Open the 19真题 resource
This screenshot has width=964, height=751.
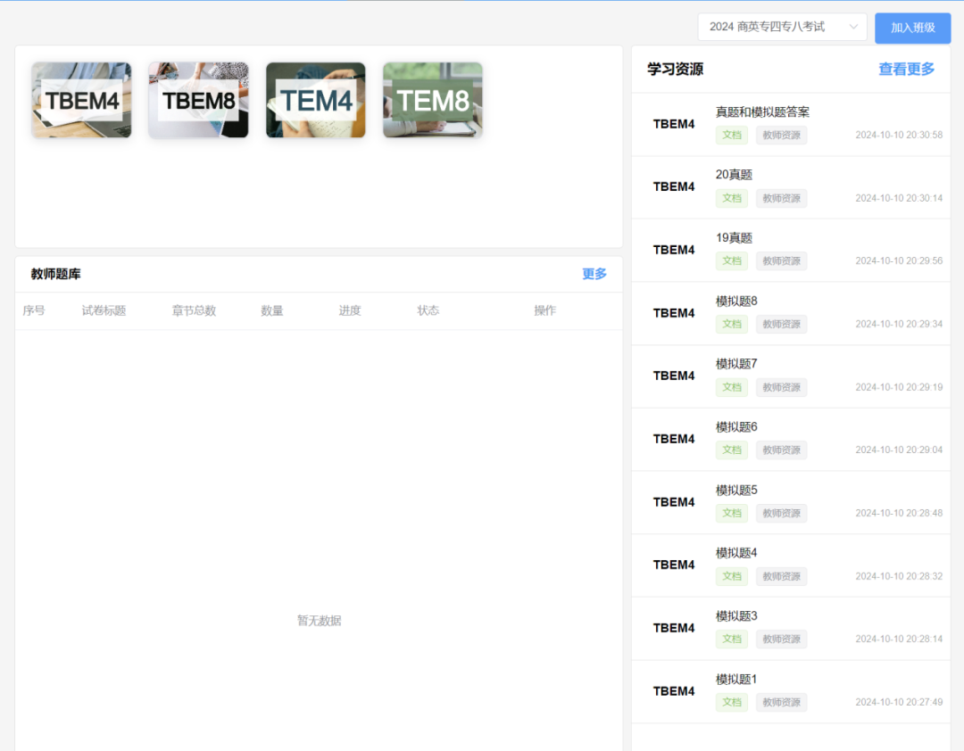734,238
